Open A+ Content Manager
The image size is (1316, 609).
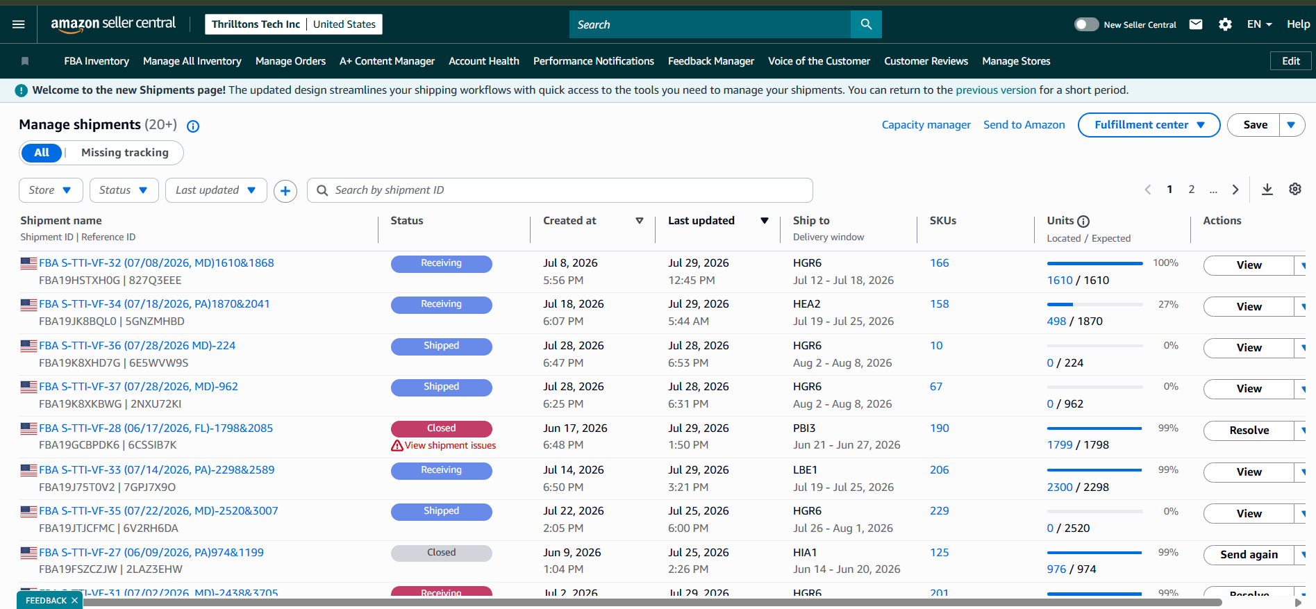[x=387, y=61]
